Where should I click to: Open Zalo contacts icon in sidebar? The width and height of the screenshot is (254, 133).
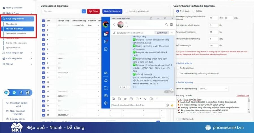click(x=106, y=42)
